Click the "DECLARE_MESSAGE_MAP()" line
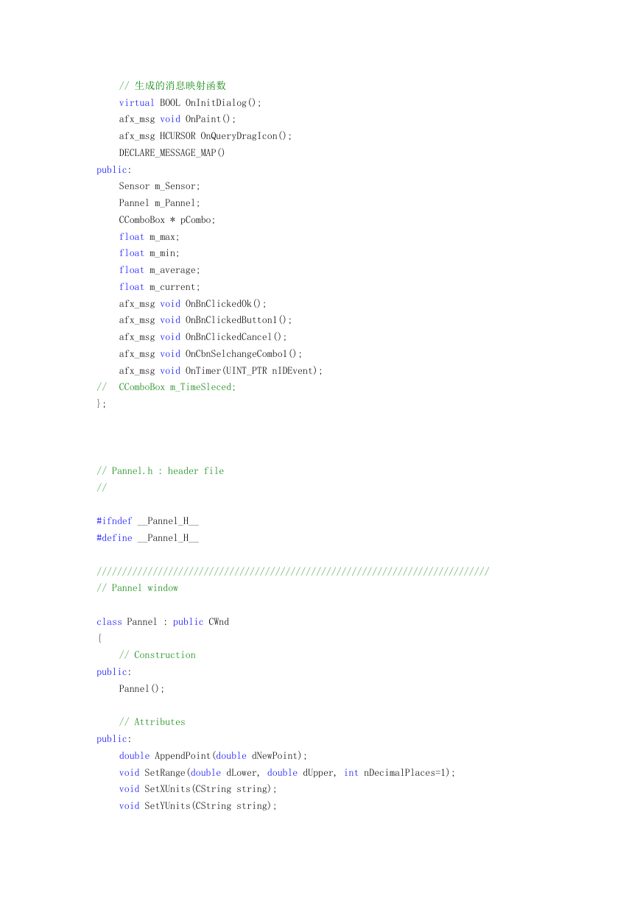Viewport: 640px width, 904px height. pos(172,153)
